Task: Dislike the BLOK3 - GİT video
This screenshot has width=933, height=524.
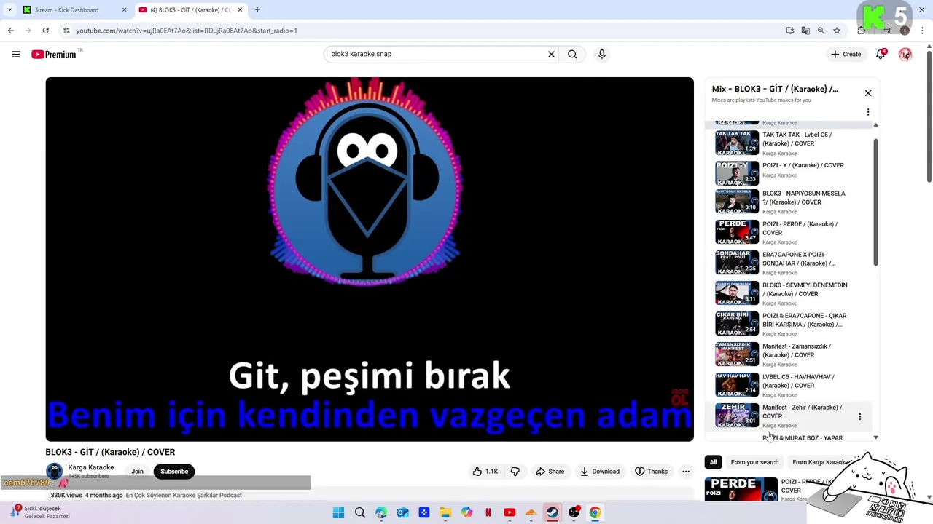Action: (x=515, y=472)
